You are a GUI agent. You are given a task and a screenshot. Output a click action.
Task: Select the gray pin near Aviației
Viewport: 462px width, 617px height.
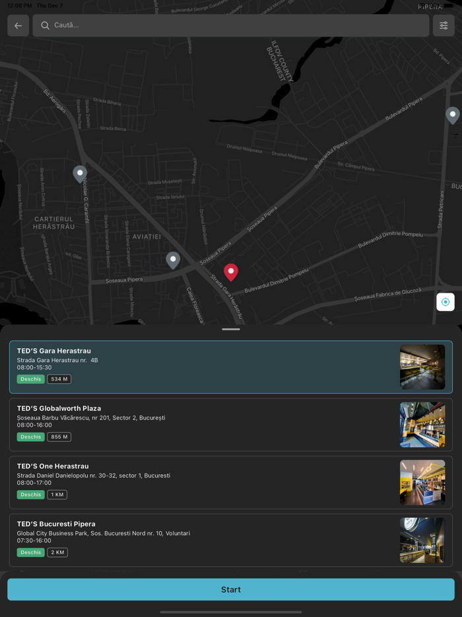coord(173,260)
